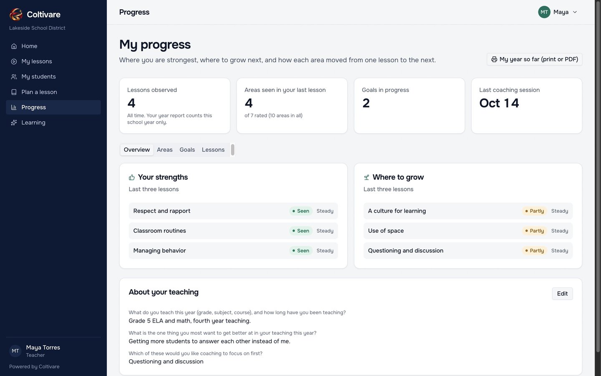The width and height of the screenshot is (601, 376).
Task: Click the Learning sparkles icon
Action: [x=14, y=122]
